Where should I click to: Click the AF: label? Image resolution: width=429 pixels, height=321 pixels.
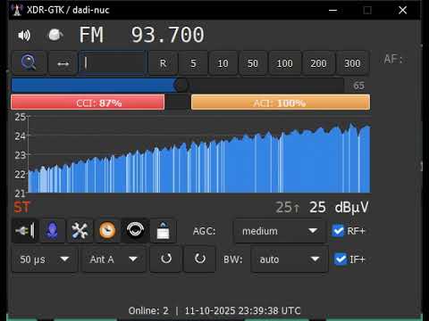[393, 59]
